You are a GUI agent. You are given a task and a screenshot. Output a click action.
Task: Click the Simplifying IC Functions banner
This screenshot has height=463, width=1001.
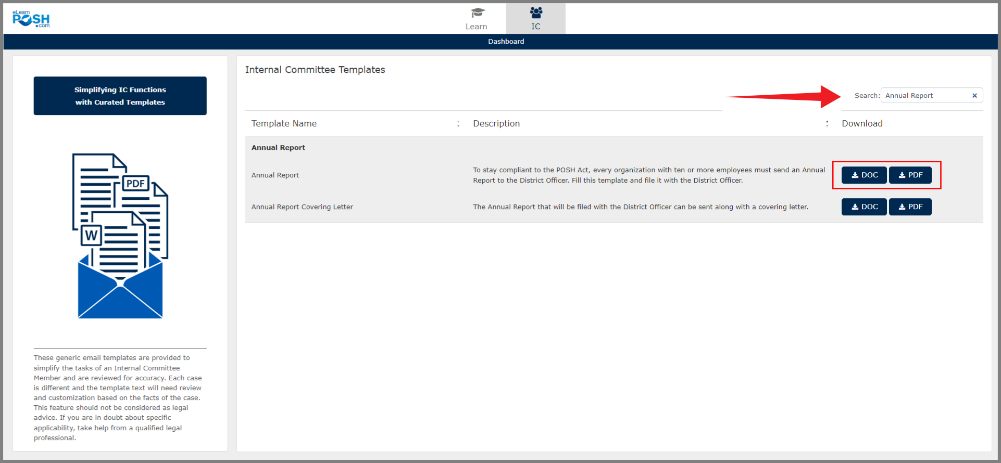coord(120,96)
